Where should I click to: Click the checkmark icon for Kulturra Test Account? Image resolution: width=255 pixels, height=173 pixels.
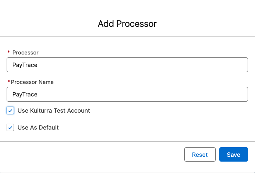click(10, 110)
